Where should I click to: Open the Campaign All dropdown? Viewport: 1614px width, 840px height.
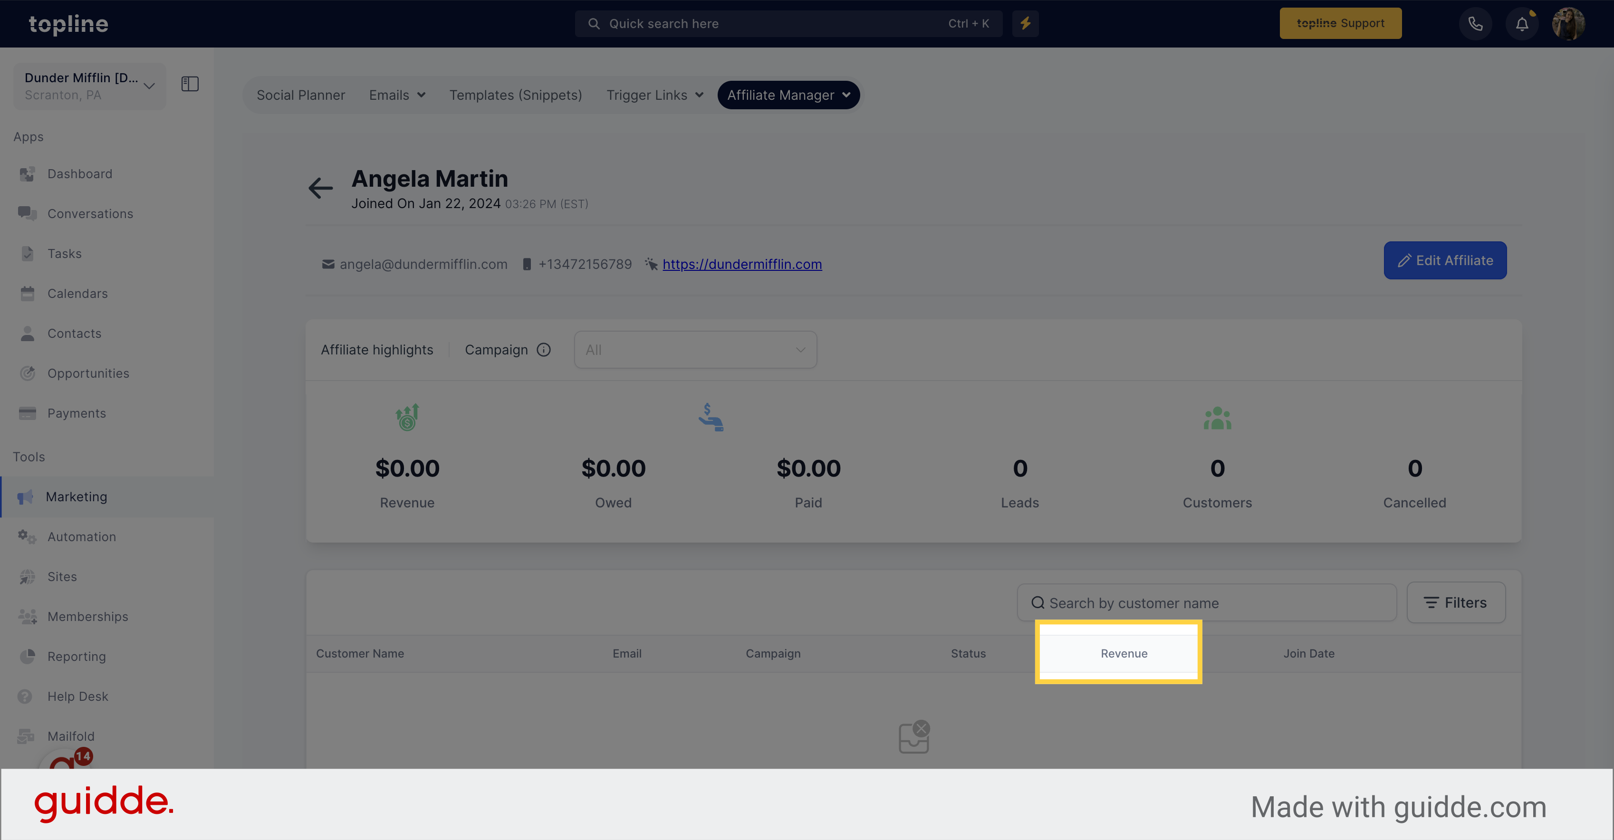[x=695, y=350]
